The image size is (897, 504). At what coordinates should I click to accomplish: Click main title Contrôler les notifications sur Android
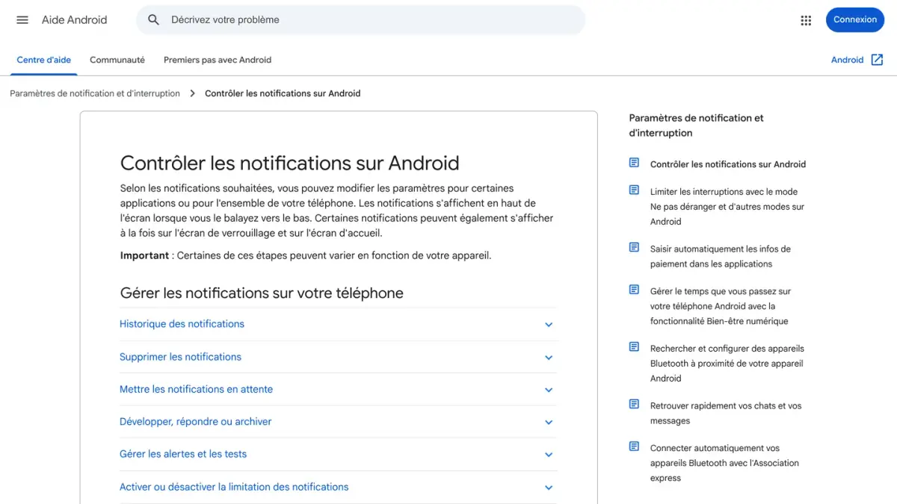pos(290,163)
